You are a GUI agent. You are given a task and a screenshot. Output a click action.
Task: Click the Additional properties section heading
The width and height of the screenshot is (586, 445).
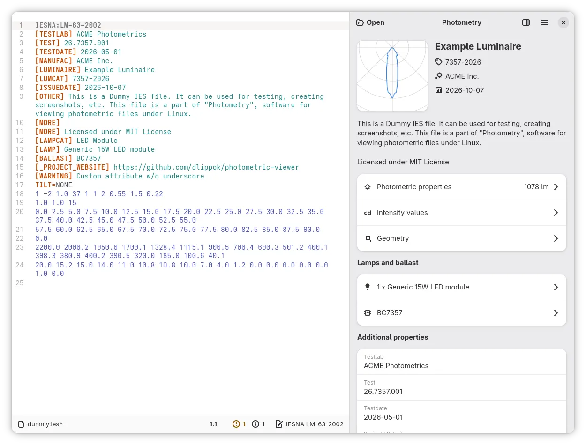tap(392, 337)
